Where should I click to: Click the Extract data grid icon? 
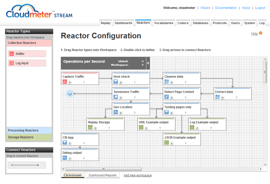tap(218, 97)
